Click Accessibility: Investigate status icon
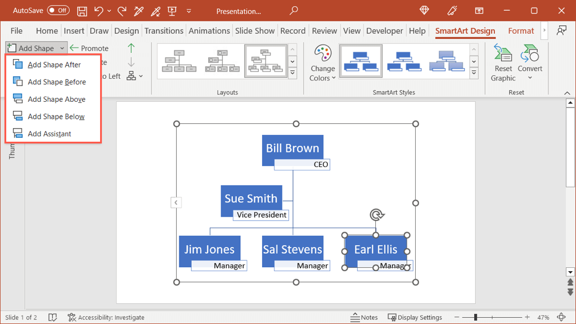The width and height of the screenshot is (576, 324). (71, 317)
